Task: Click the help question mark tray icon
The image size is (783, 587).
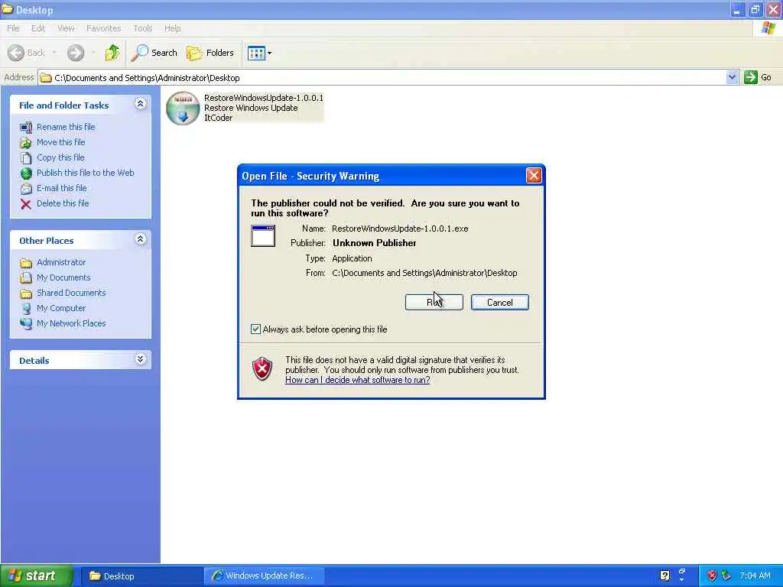Action: tap(664, 576)
